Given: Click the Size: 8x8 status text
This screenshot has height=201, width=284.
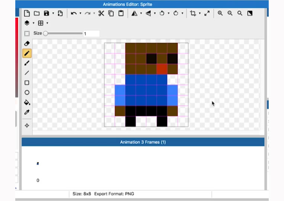Looking at the screenshot, I should click(82, 194).
